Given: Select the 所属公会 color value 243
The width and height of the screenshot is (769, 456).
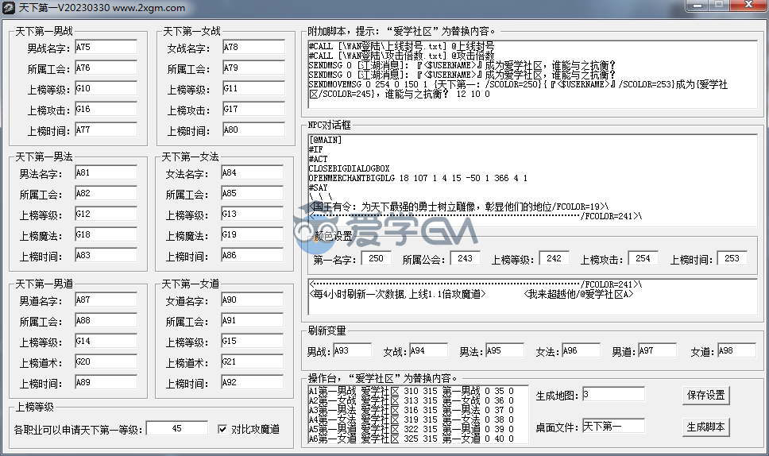Looking at the screenshot, I should click(465, 258).
